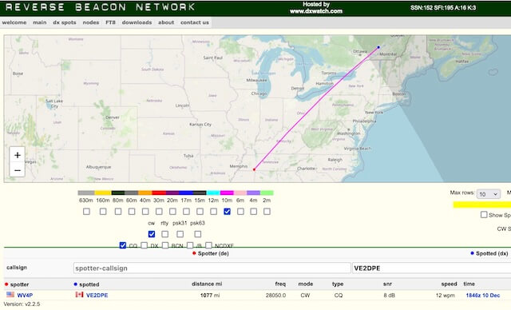This screenshot has height=310, width=511.
Task: Click the speed column header
Action: coord(449,284)
